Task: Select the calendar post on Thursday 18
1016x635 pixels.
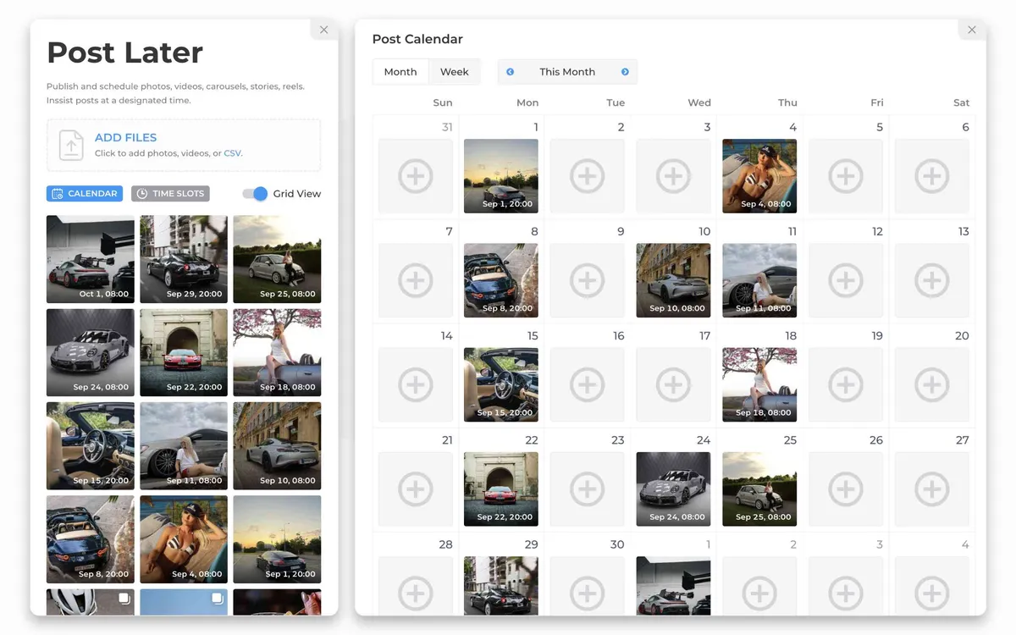Action: pyautogui.click(x=759, y=384)
